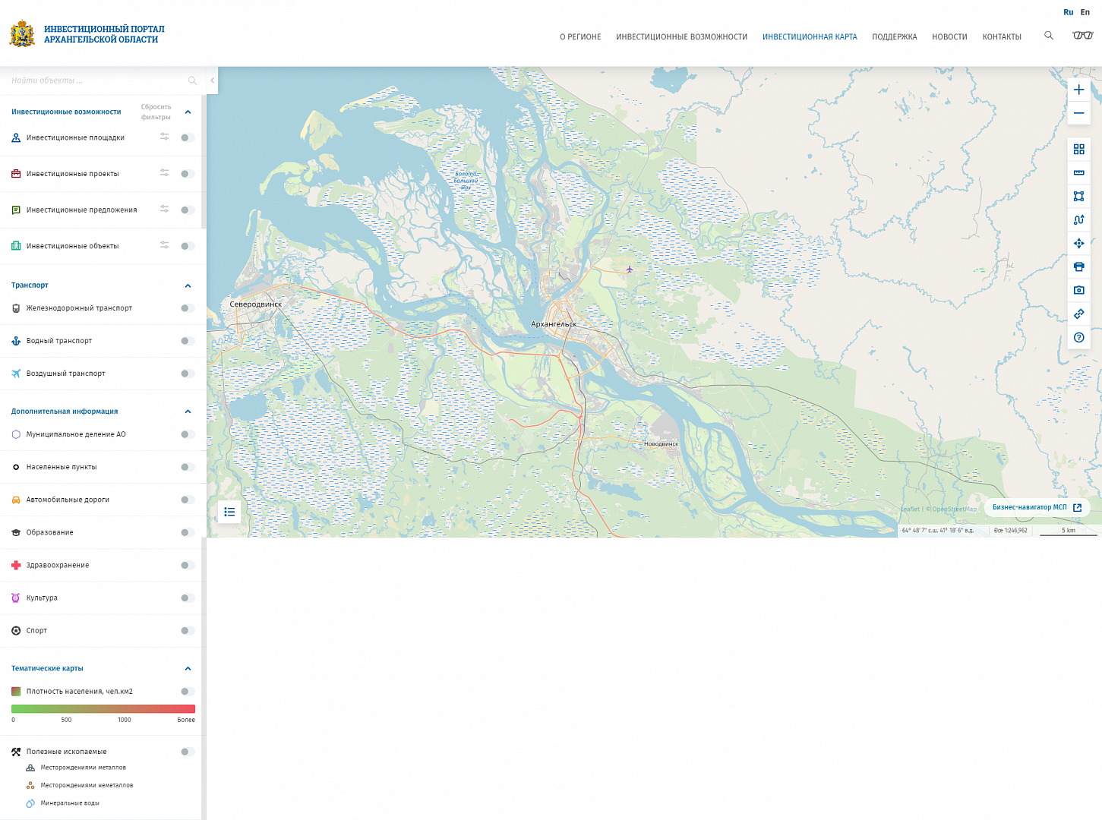Enable the Инвестиционные площадки layer toggle

click(188, 137)
